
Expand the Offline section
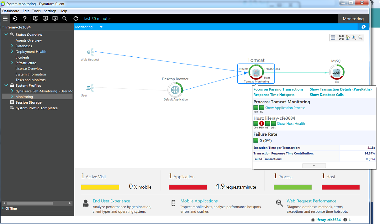3,208
